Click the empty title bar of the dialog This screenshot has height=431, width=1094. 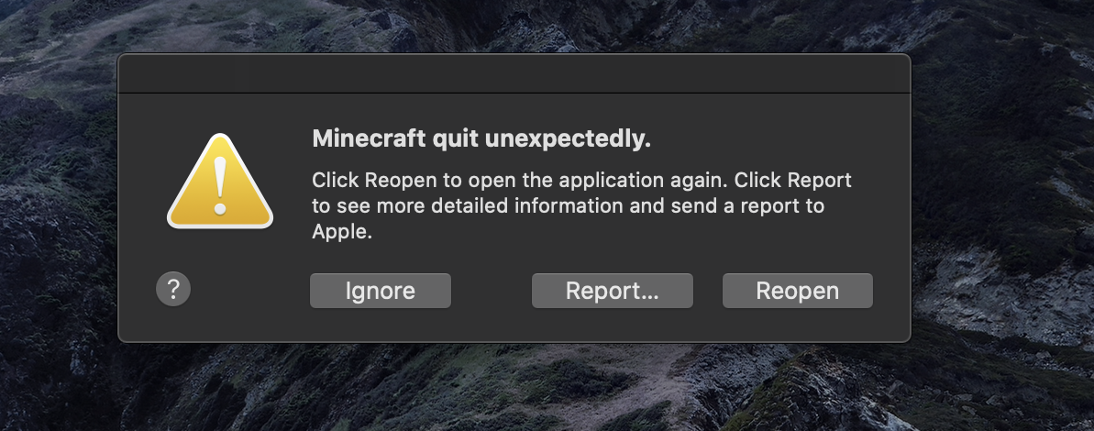click(x=514, y=73)
